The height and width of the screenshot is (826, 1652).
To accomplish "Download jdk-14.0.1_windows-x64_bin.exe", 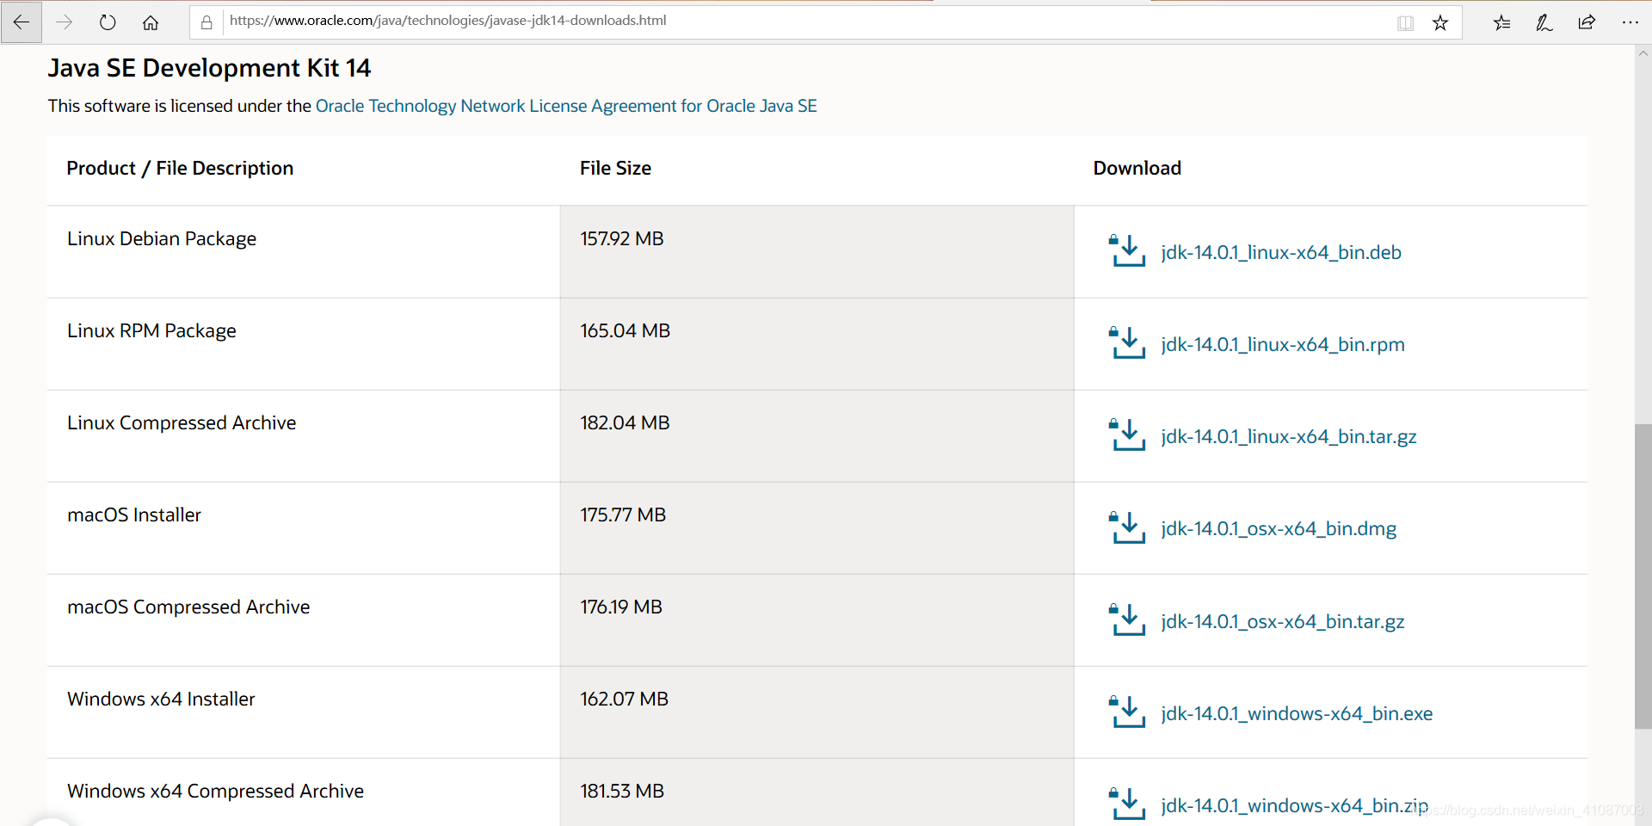I will tap(1297, 713).
